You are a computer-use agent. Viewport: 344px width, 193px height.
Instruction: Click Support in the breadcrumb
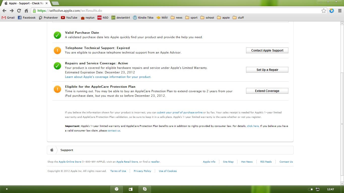[x=67, y=150]
